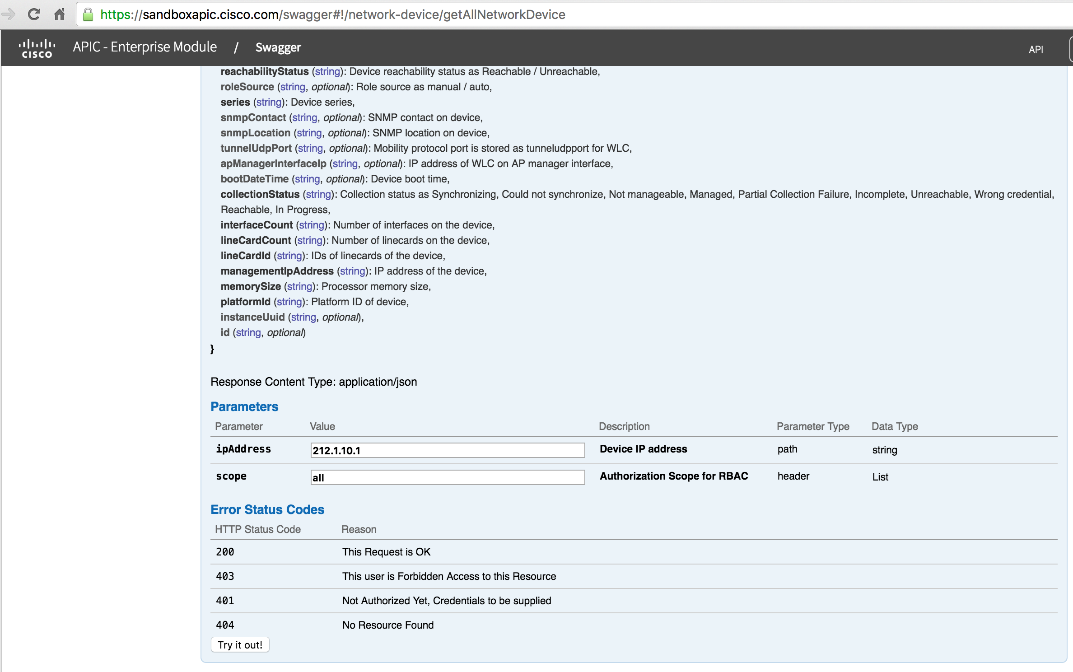Click the bootDateTime field name
The height and width of the screenshot is (672, 1073).
click(255, 179)
